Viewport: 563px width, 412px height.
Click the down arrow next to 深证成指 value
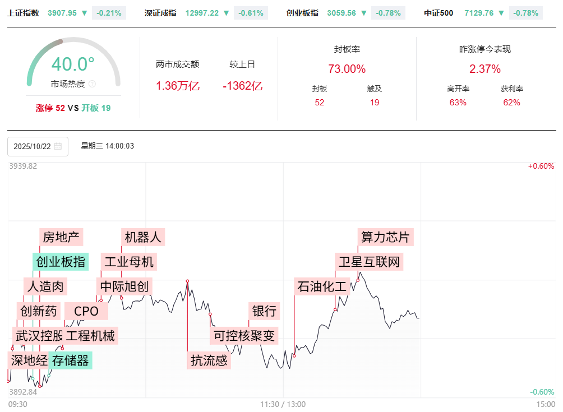[x=225, y=13]
